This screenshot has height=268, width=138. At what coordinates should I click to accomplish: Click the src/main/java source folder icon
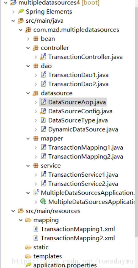(21, 21)
